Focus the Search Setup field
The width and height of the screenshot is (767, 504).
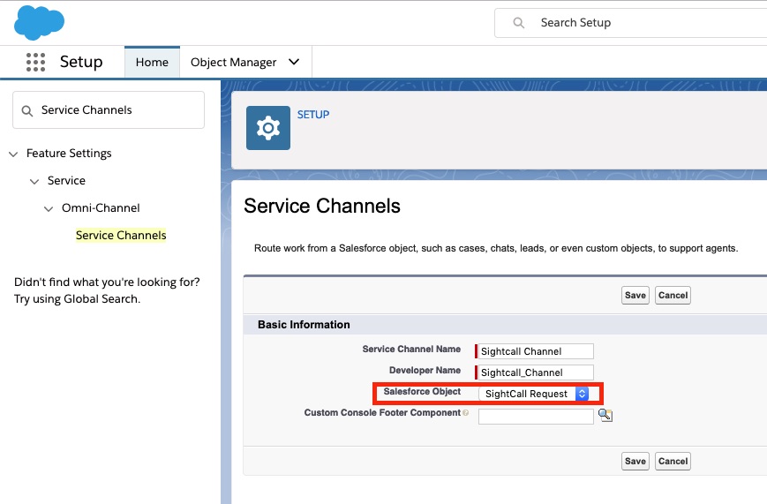[x=631, y=23]
